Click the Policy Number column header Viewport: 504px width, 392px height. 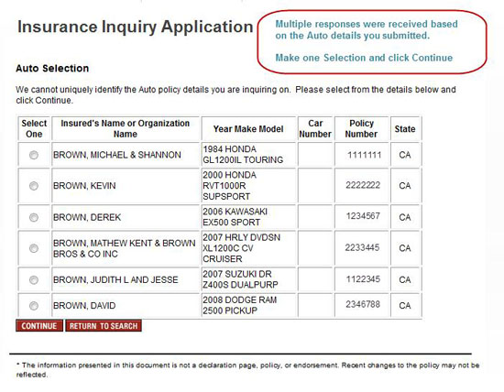click(x=362, y=128)
